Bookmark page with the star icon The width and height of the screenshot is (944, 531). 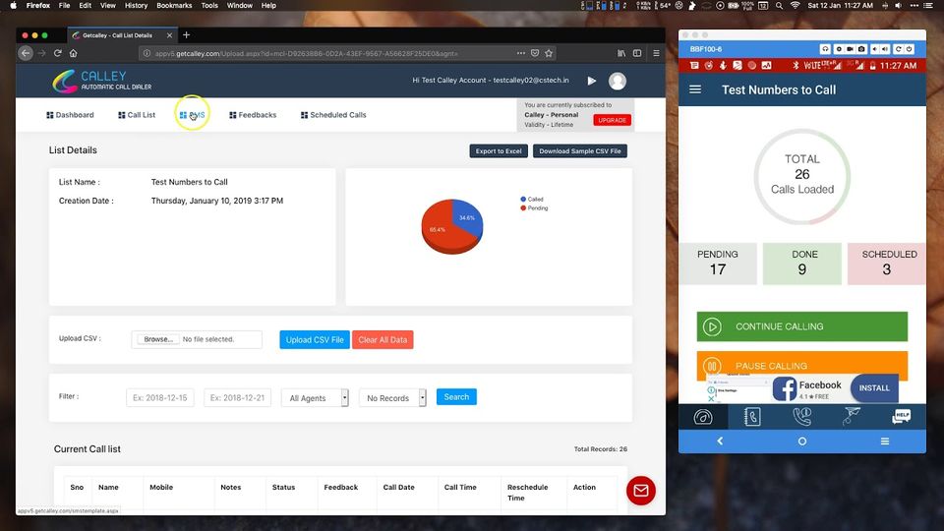click(x=549, y=53)
